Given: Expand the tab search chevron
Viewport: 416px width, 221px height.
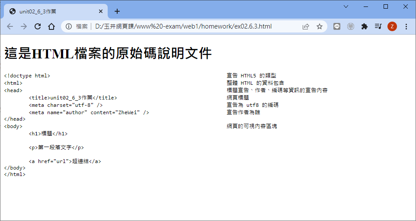Looking at the screenshot, I should 346,6.
